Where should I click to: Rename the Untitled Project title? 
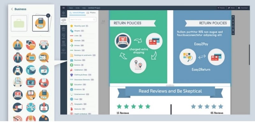pos(94,8)
